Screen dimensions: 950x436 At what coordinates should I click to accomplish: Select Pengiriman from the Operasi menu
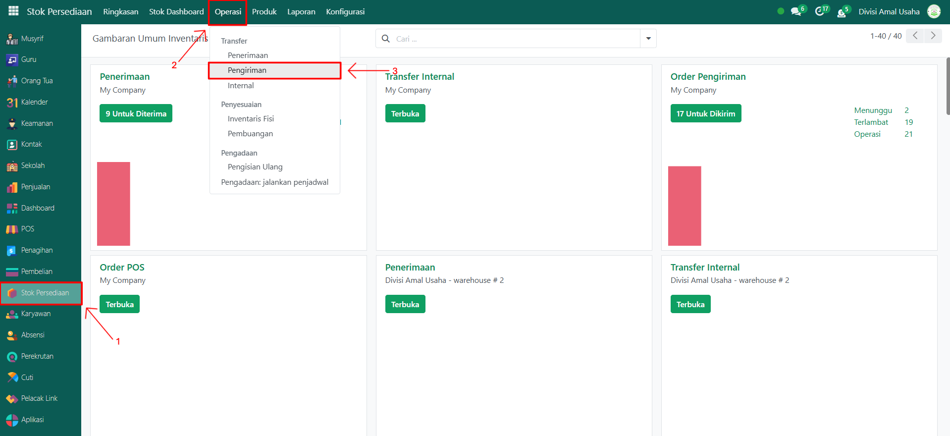(247, 70)
